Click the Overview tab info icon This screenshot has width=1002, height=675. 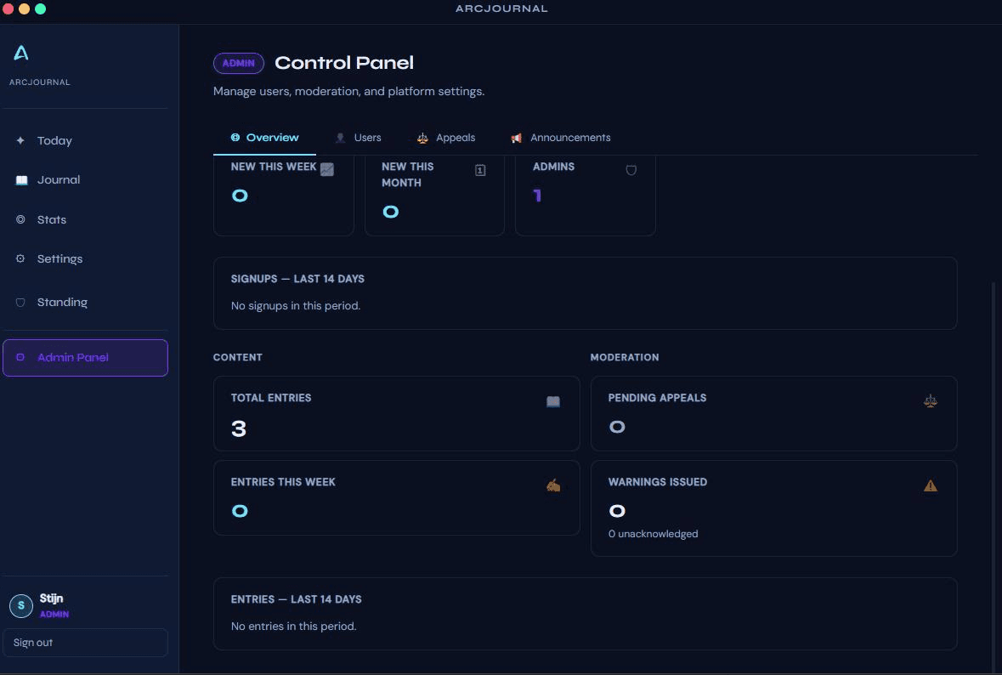click(x=235, y=138)
